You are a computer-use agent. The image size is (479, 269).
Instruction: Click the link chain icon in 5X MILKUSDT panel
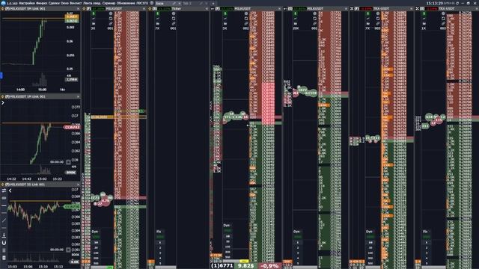point(246,23)
